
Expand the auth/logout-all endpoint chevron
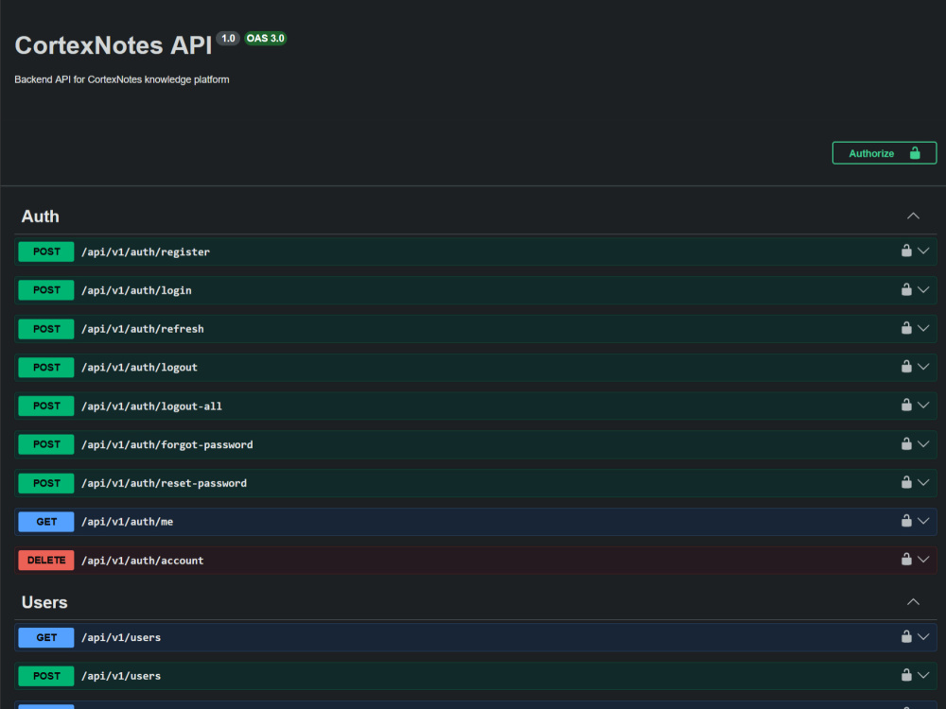pyautogui.click(x=923, y=406)
